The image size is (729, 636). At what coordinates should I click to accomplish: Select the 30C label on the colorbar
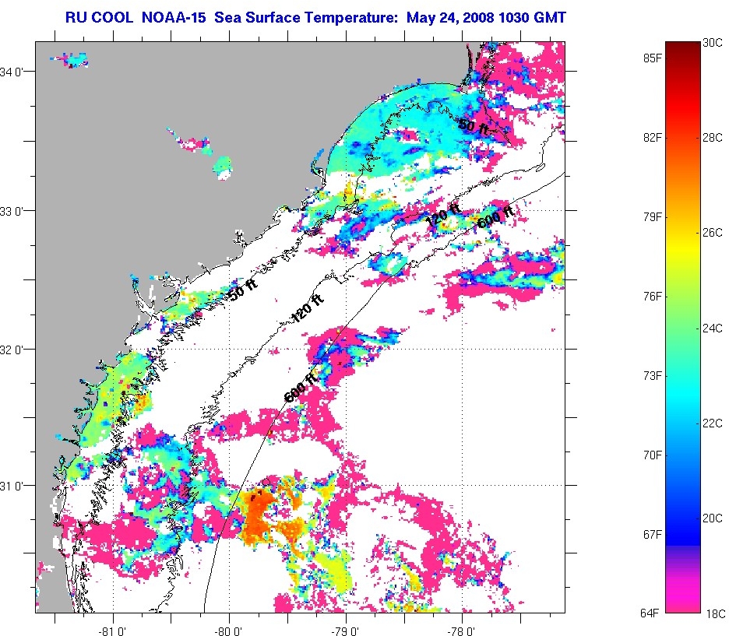pos(713,44)
